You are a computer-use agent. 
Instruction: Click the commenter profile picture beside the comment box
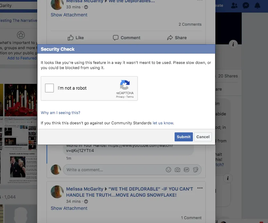56,170
